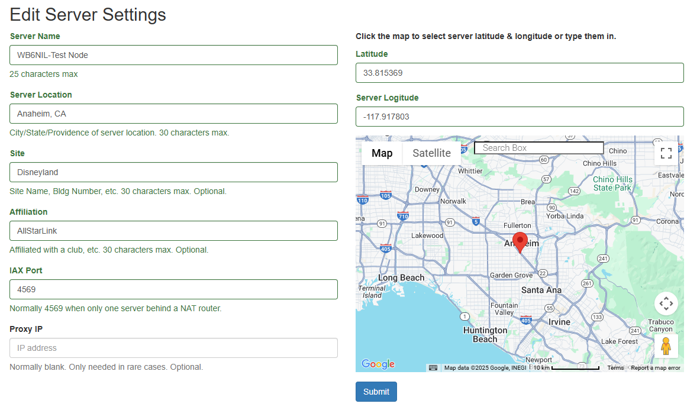This screenshot has height=410, width=700.
Task: Click the Irvine label on map
Action: (x=559, y=322)
